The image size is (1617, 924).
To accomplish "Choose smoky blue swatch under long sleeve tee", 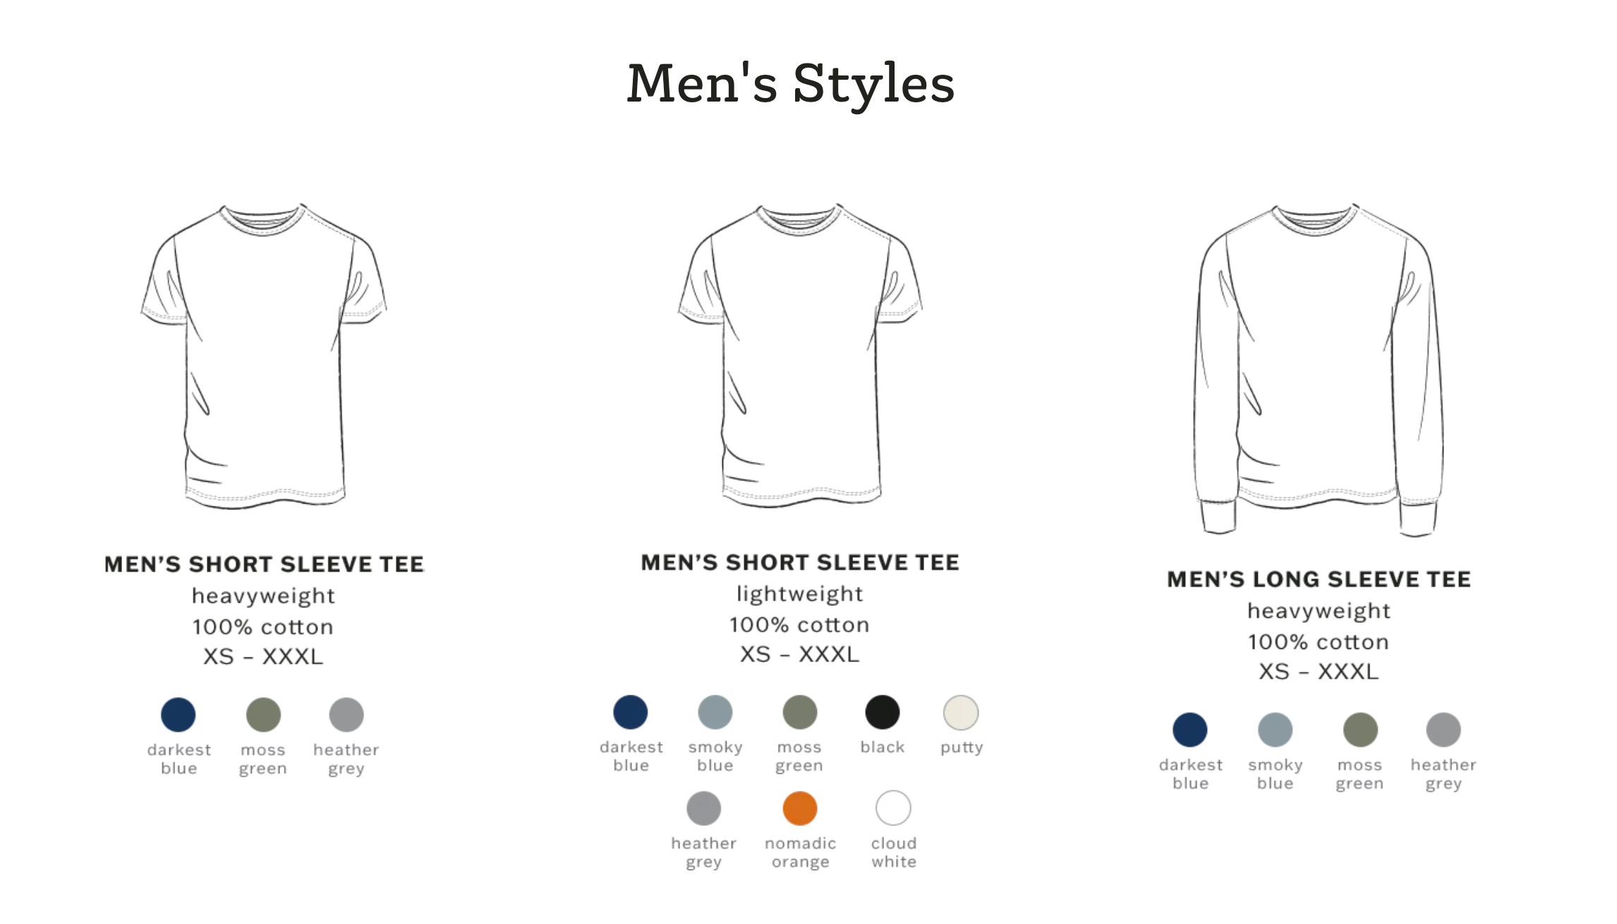I will (x=1276, y=729).
